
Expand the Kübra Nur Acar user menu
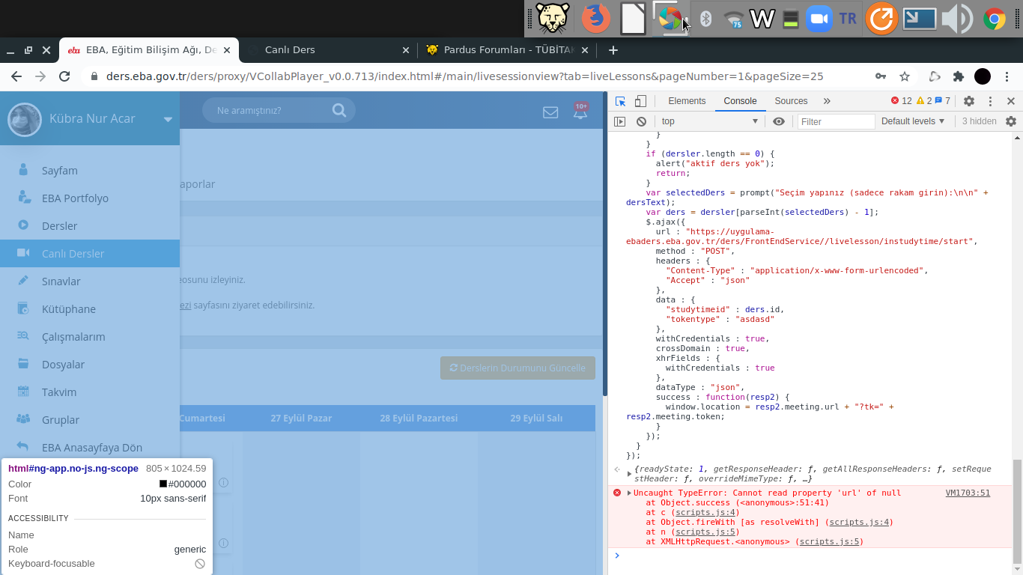pyautogui.click(x=168, y=119)
